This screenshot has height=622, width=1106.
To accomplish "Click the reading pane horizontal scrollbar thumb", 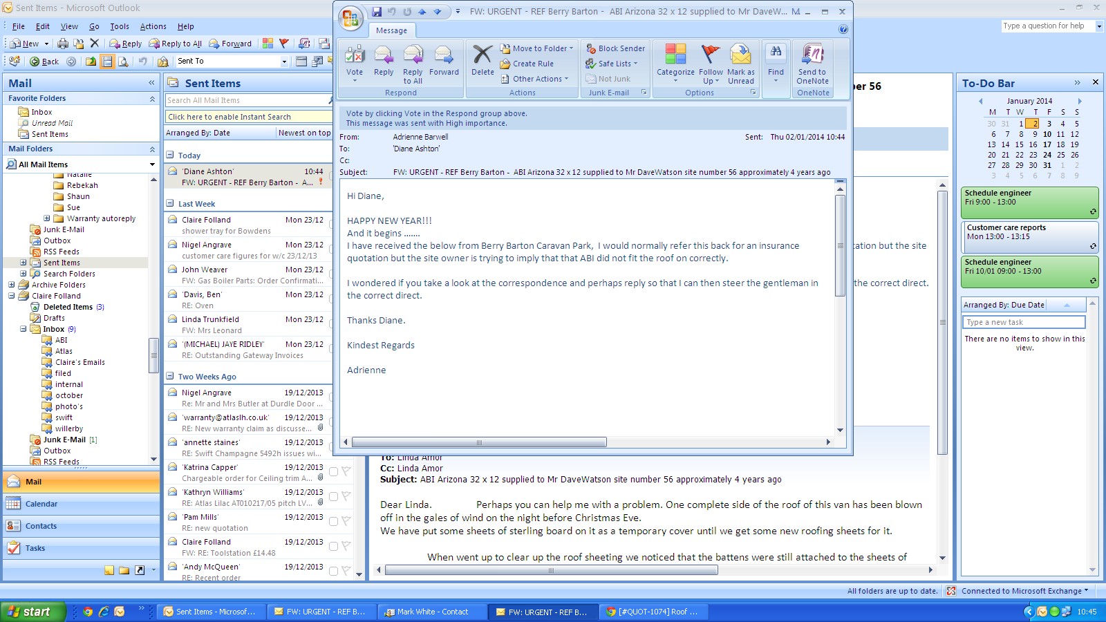I will click(551, 570).
